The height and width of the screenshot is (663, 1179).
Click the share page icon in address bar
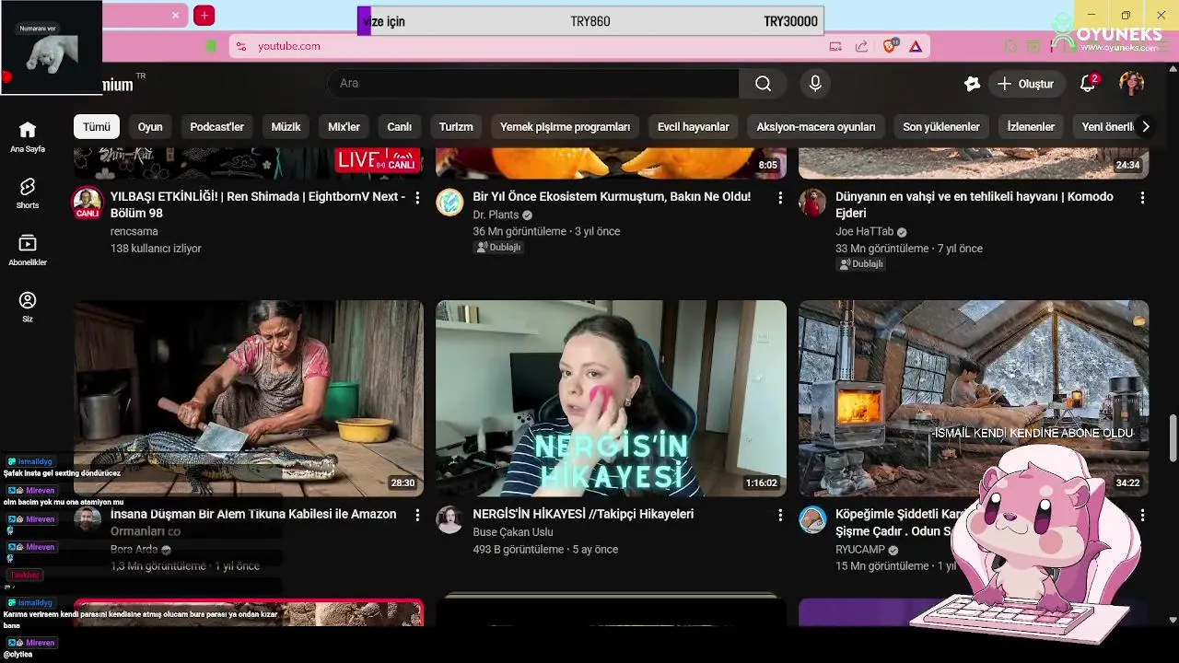click(x=861, y=46)
